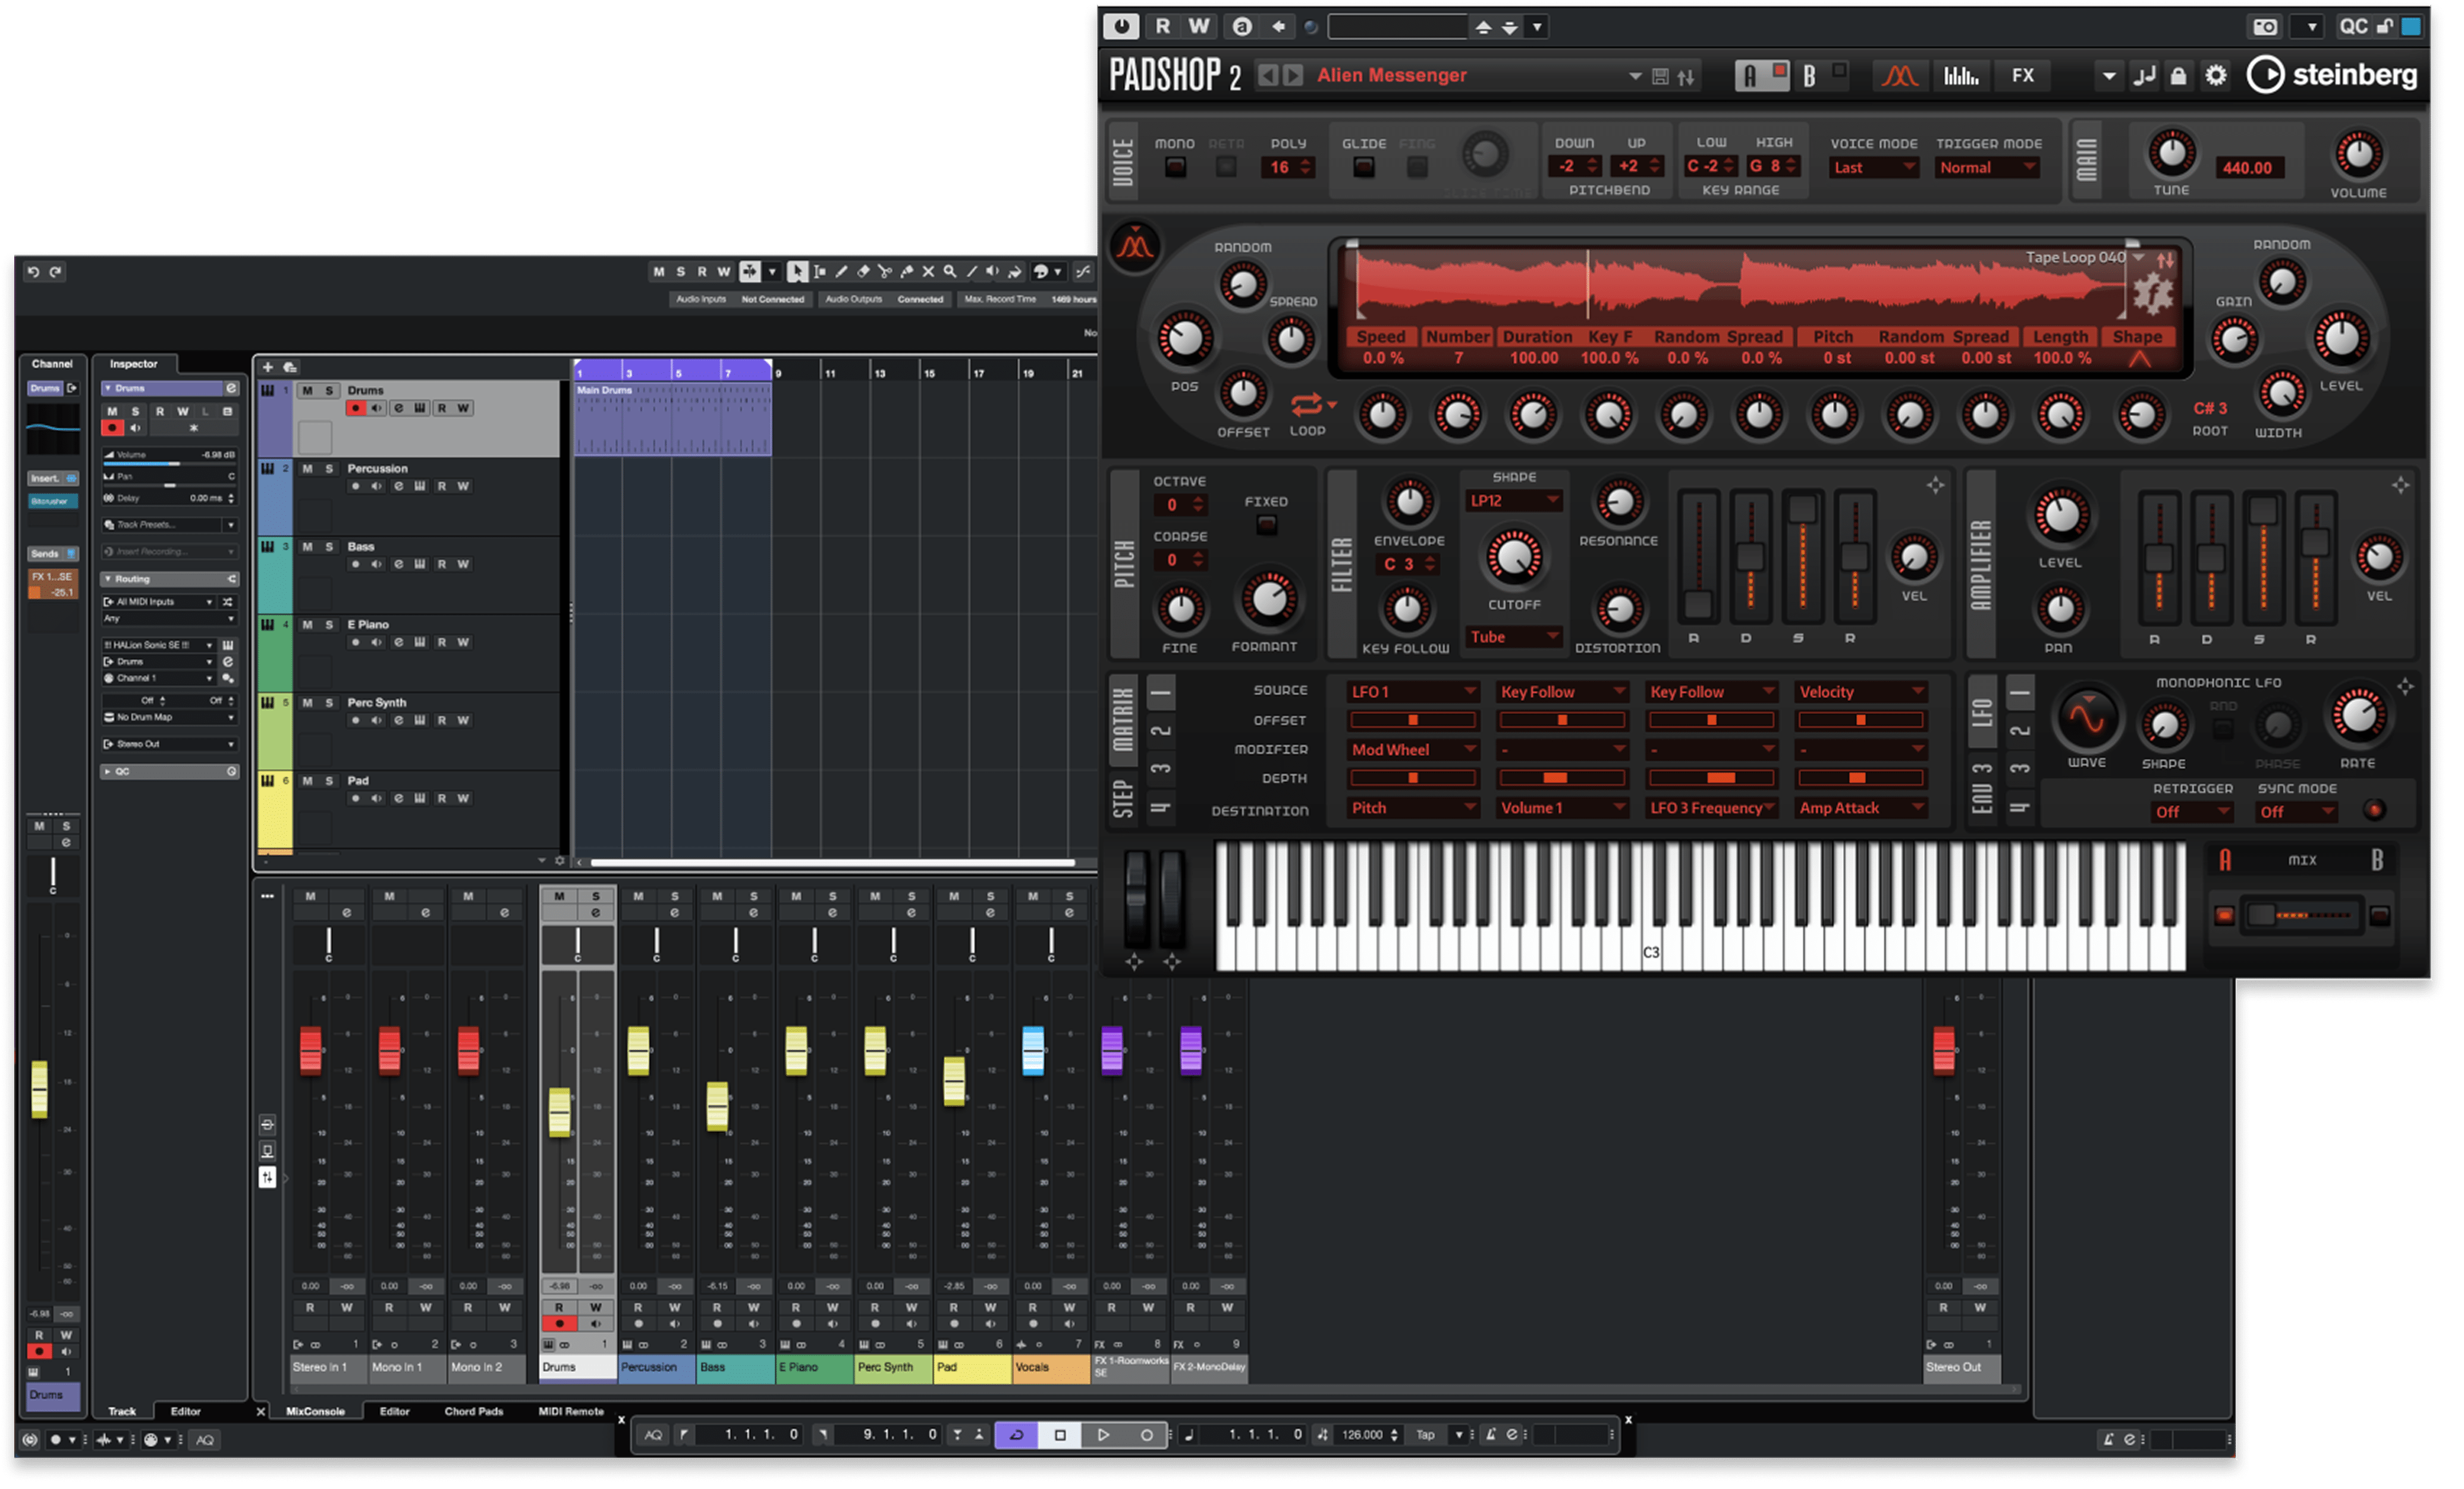
Task: Select the Scissors split tool
Action: point(885,272)
